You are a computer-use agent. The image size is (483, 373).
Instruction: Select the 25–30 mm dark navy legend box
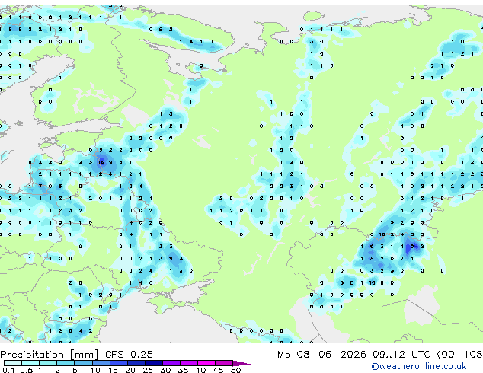click(154, 363)
